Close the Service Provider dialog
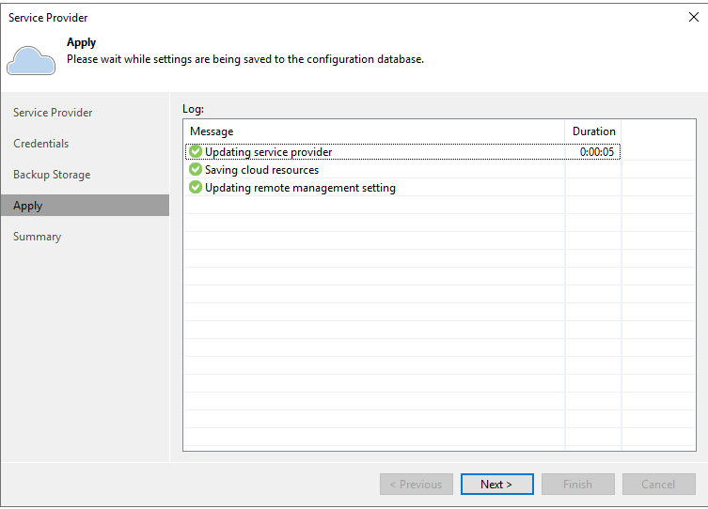This screenshot has width=708, height=509. click(x=694, y=17)
